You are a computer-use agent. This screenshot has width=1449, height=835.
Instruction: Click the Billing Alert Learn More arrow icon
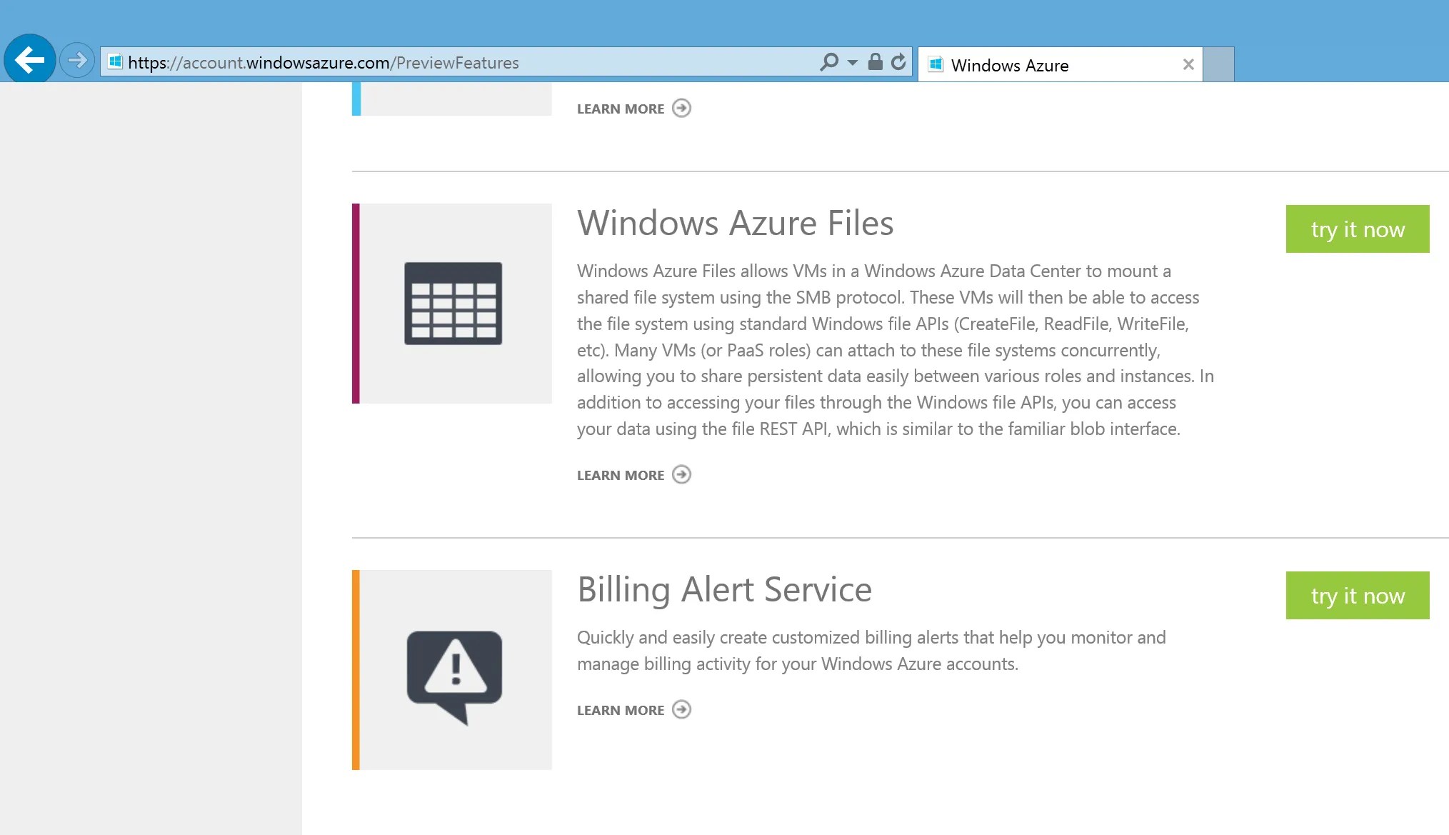click(x=682, y=710)
